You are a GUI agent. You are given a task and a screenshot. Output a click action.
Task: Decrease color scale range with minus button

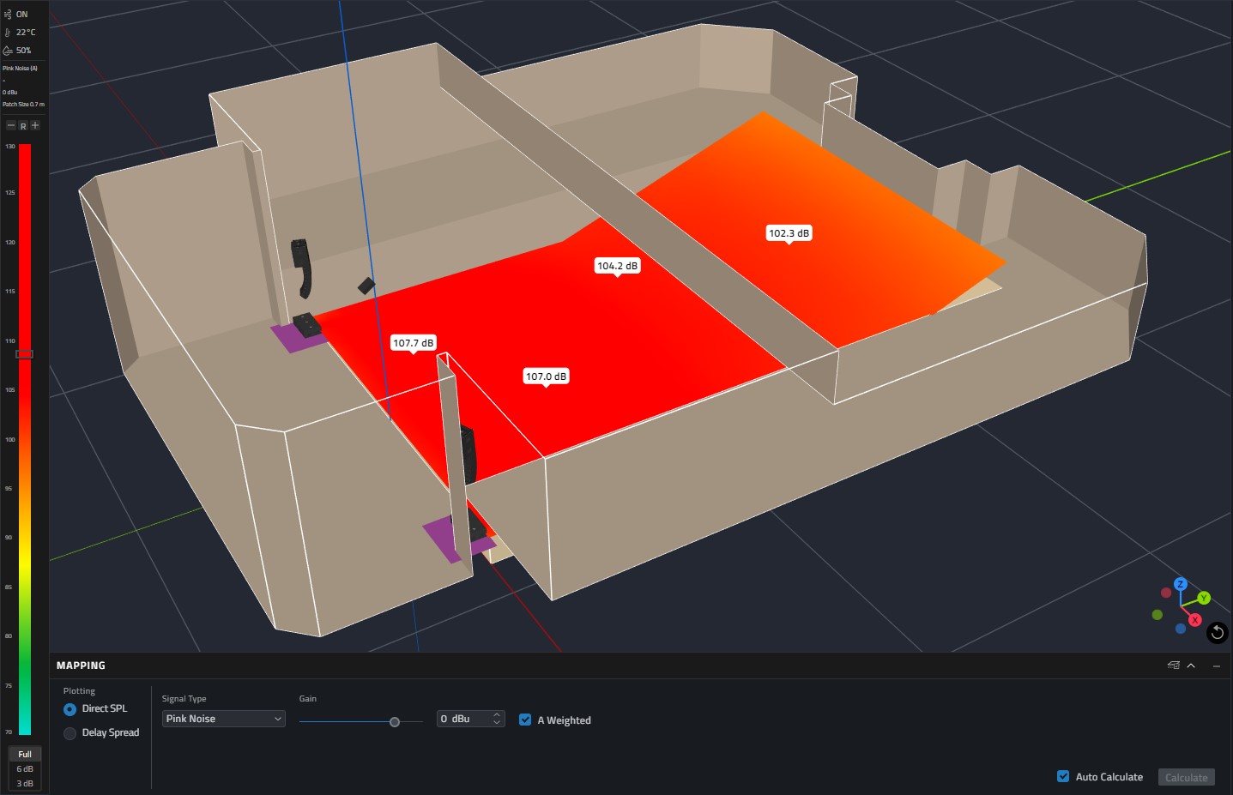[11, 125]
